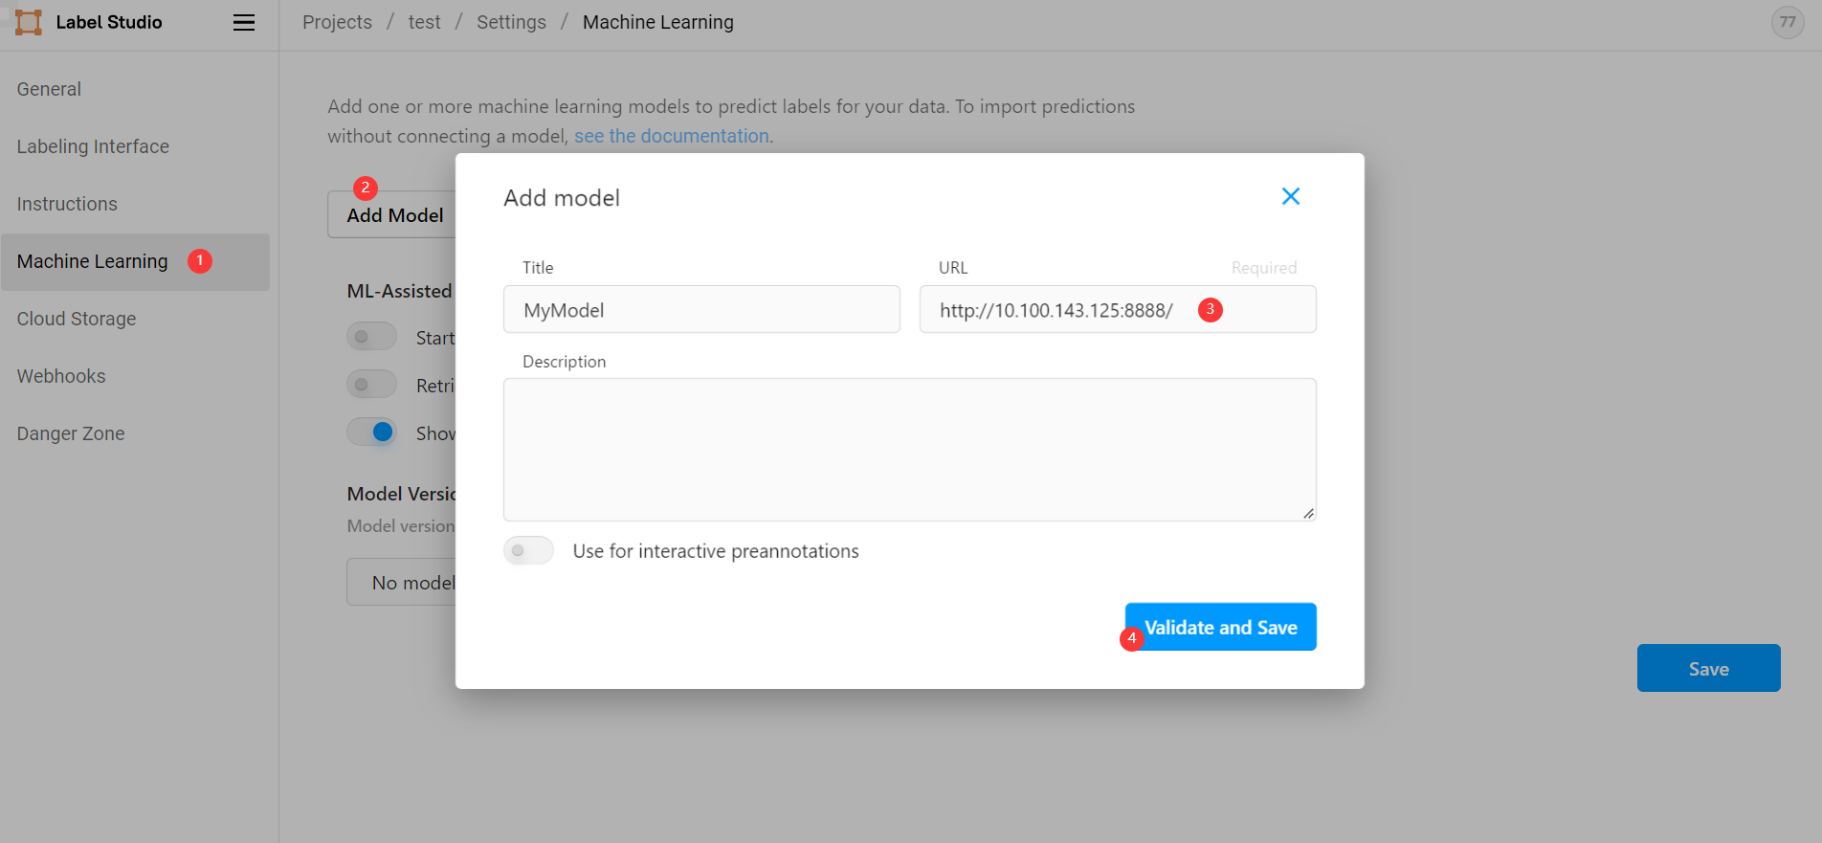
Task: Select Labeling Interface in sidebar
Action: tap(93, 146)
